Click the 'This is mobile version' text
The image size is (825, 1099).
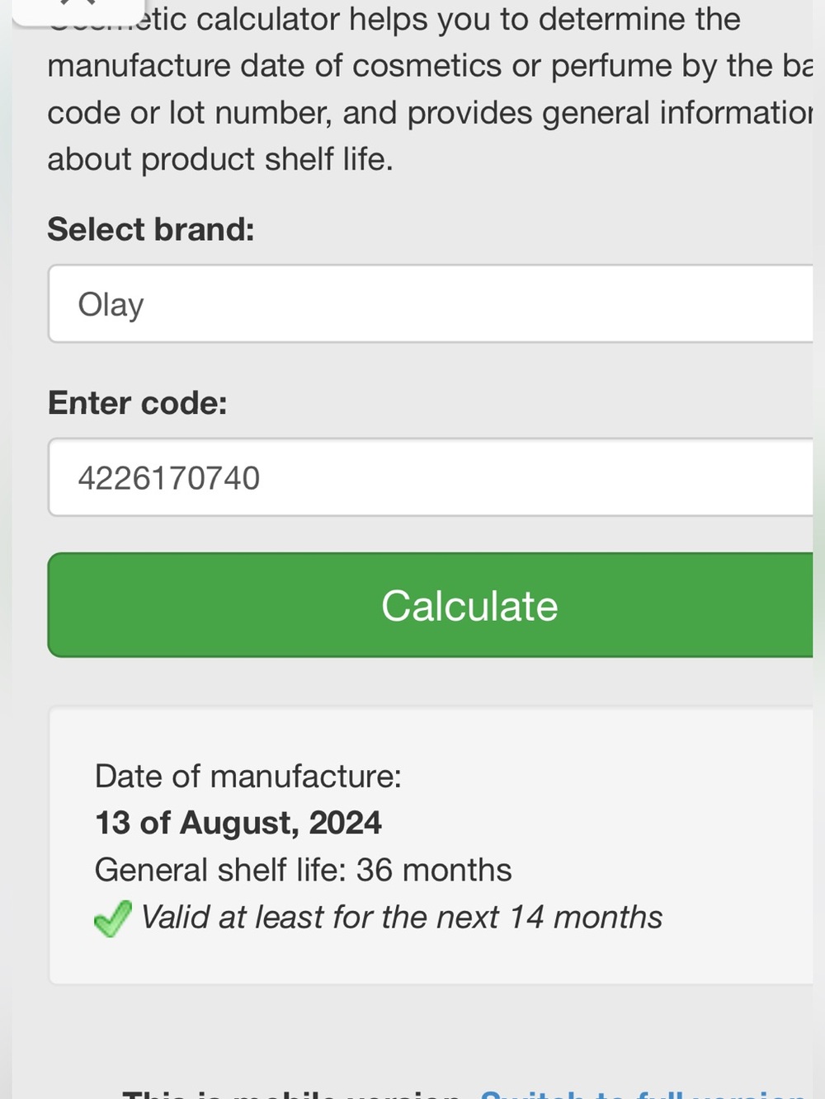tap(293, 1093)
